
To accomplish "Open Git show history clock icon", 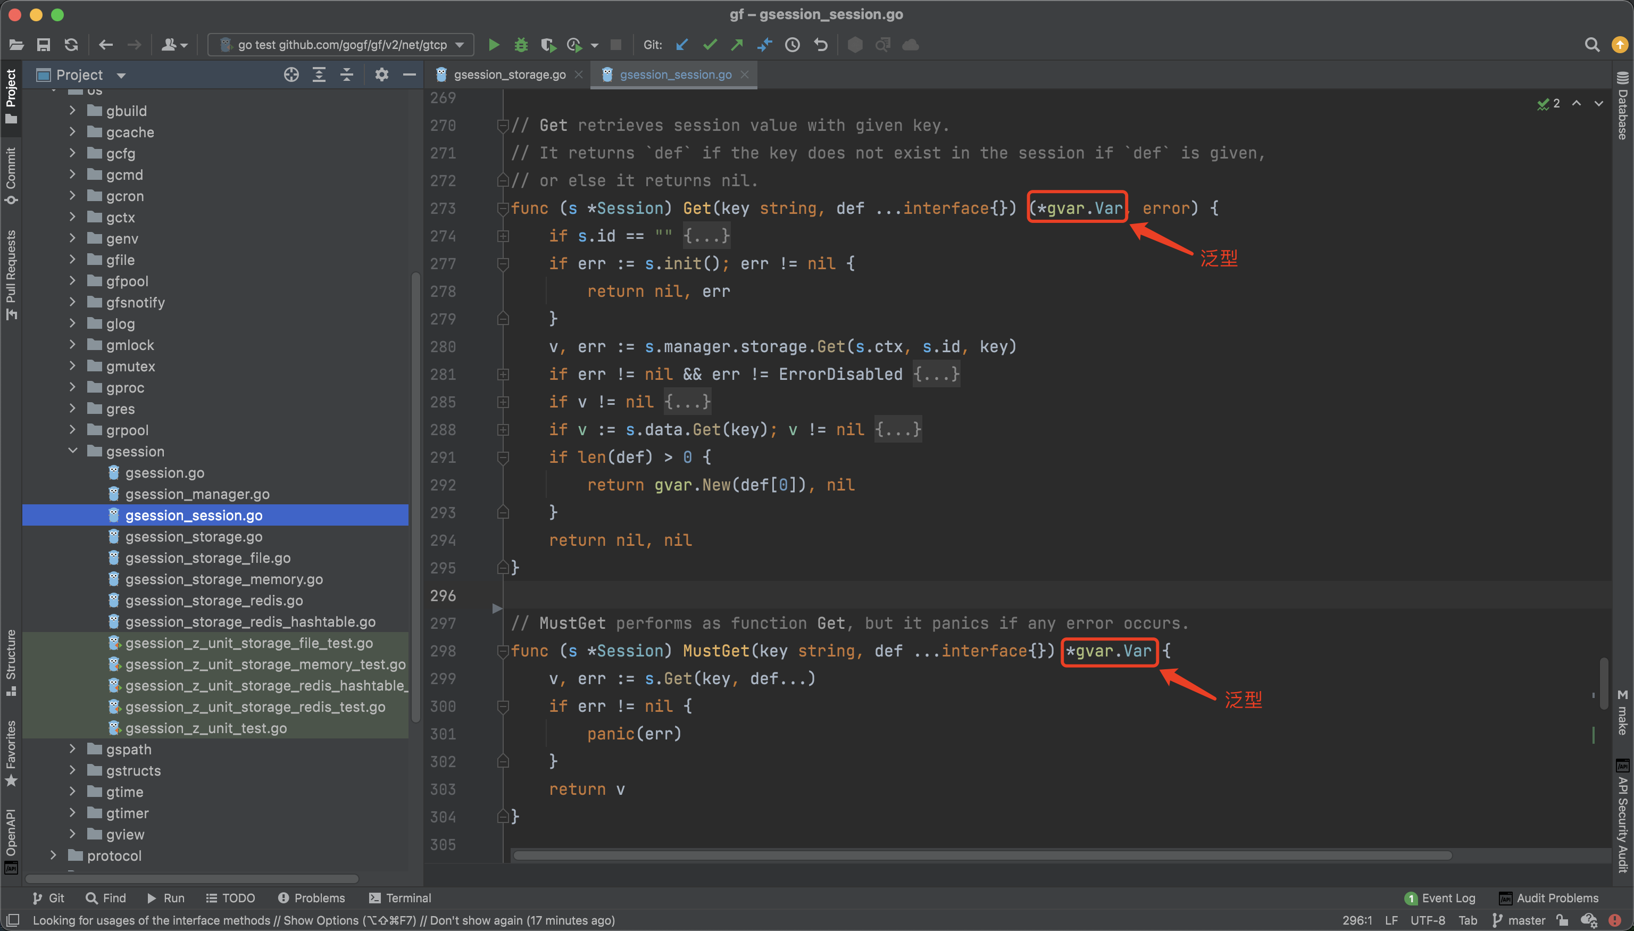I will tap(793, 45).
